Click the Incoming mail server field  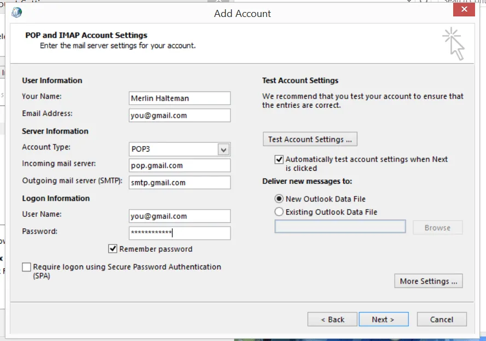click(179, 165)
